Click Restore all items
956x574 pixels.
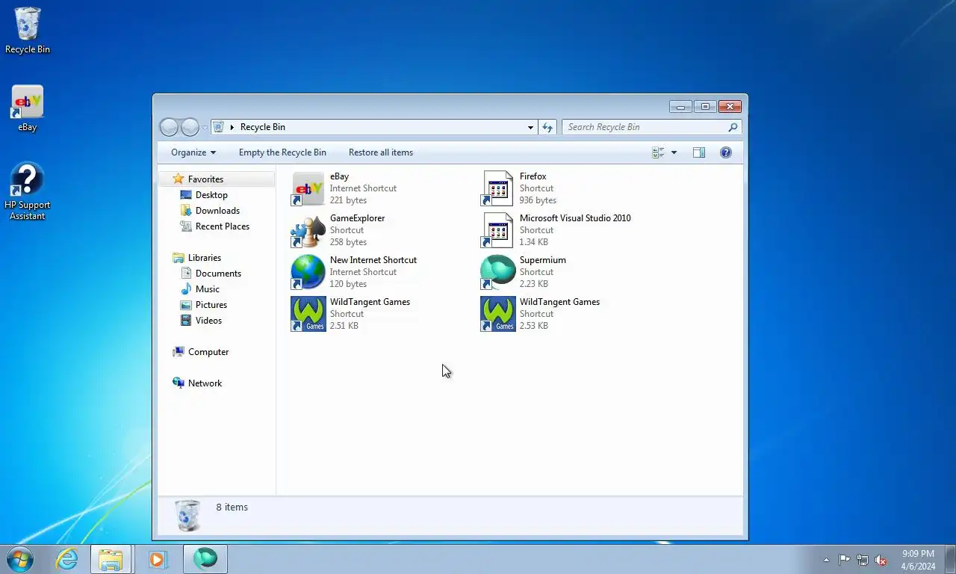[381, 152]
